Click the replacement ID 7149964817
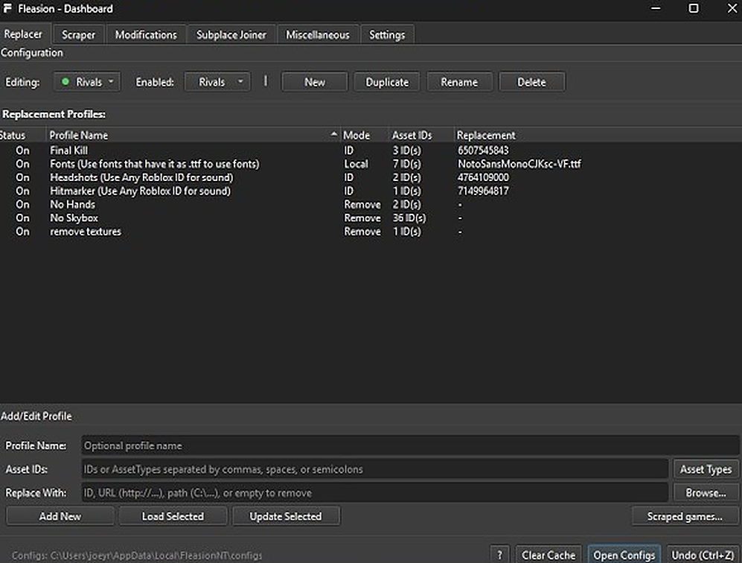The width and height of the screenshot is (742, 563). click(483, 191)
